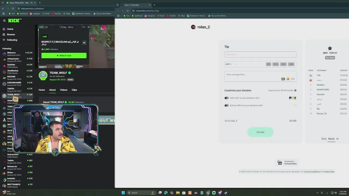The image size is (349, 196).
Task: Open a new tab in Streamlabs window
Action: point(154,5)
